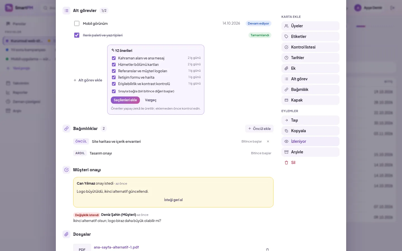Click the YZ önerileri sparkle icon
The image size is (402, 251).
(x=113, y=50)
